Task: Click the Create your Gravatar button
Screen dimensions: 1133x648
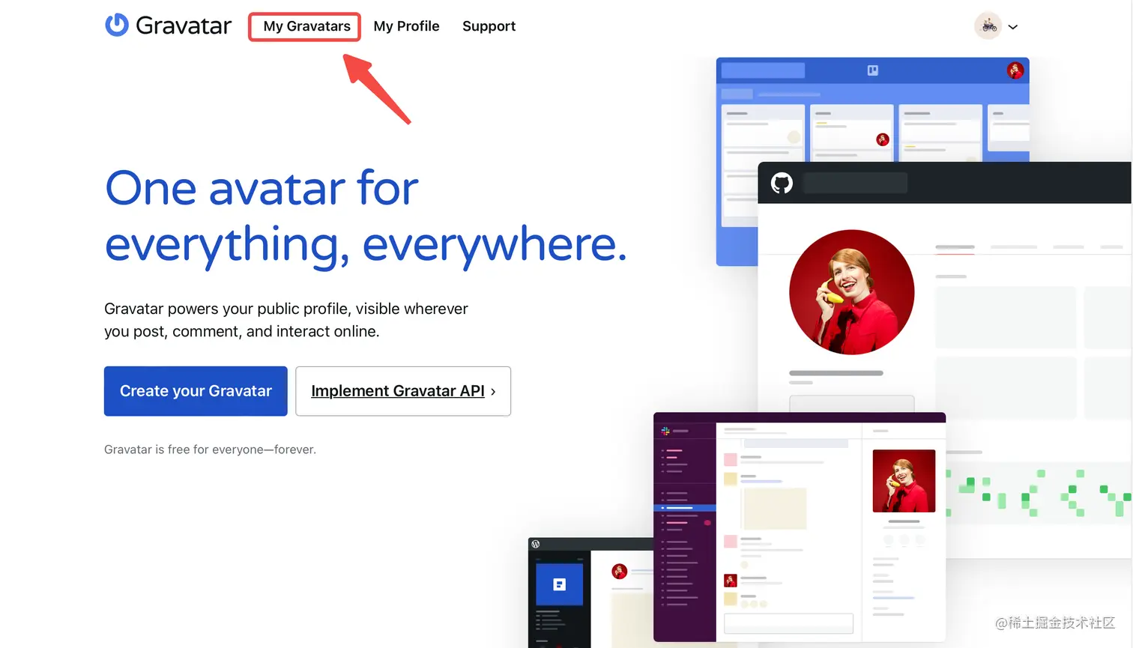Action: [x=196, y=391]
